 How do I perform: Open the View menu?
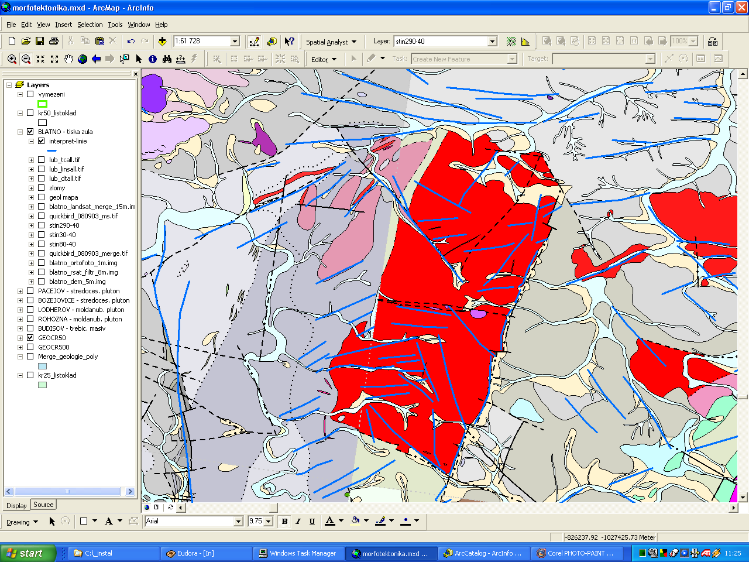coord(43,25)
